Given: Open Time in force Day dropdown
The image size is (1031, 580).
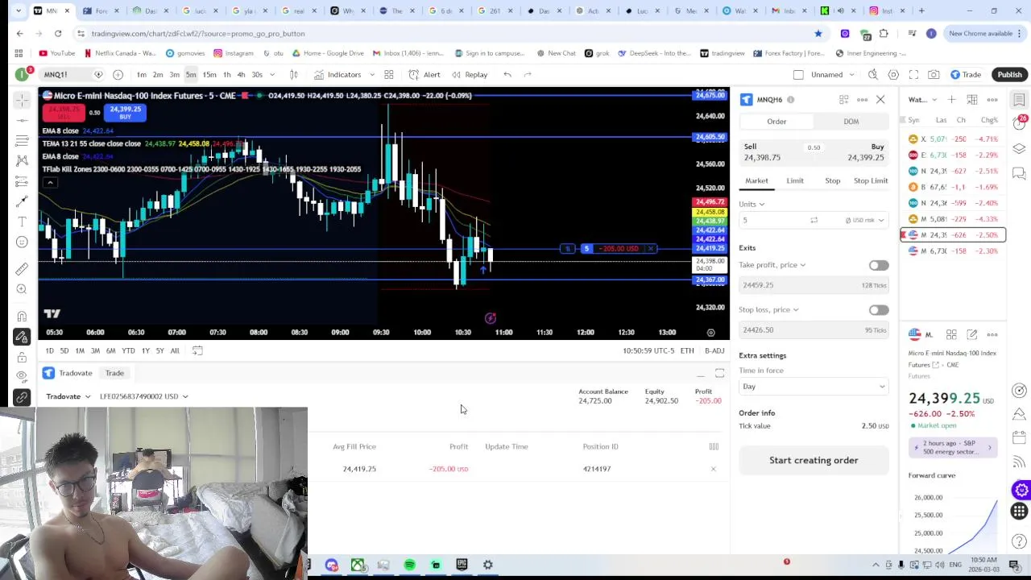Looking at the screenshot, I should 814,387.
